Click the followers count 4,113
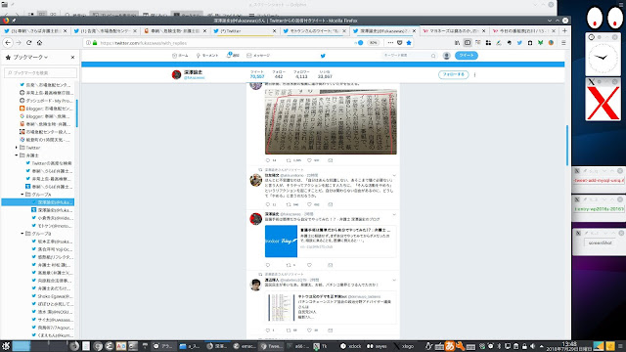The height and width of the screenshot is (352, 626). click(301, 76)
